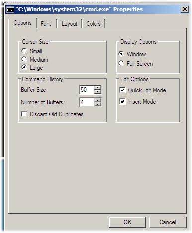The image size is (192, 233).
Task: Increase Buffer Size with up arrow
Action: 97,88
